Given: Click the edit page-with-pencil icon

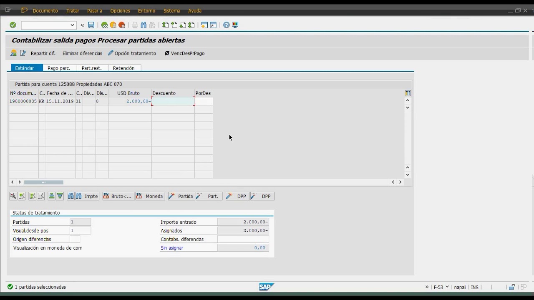Looking at the screenshot, I should click(23, 53).
